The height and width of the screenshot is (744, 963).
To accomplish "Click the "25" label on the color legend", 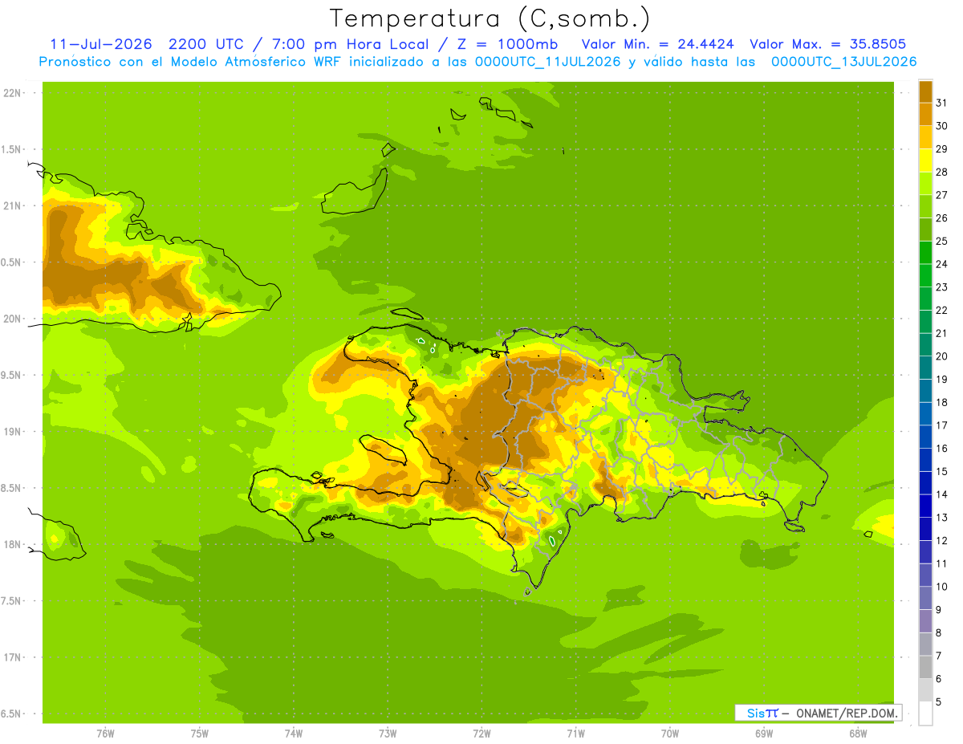I will click(x=941, y=241).
